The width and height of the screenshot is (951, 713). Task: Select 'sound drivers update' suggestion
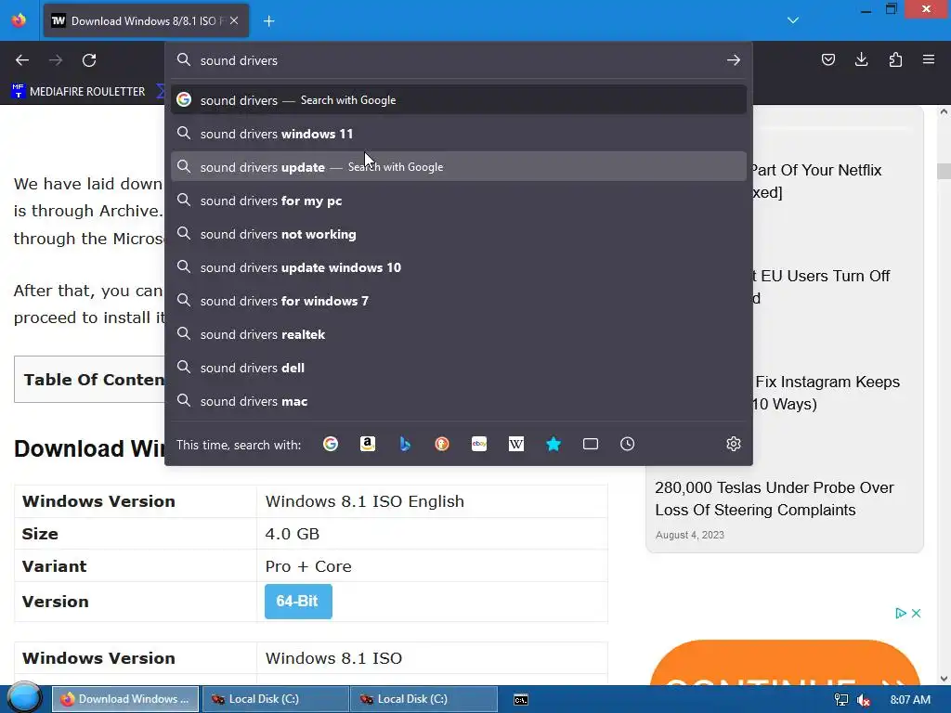(459, 167)
